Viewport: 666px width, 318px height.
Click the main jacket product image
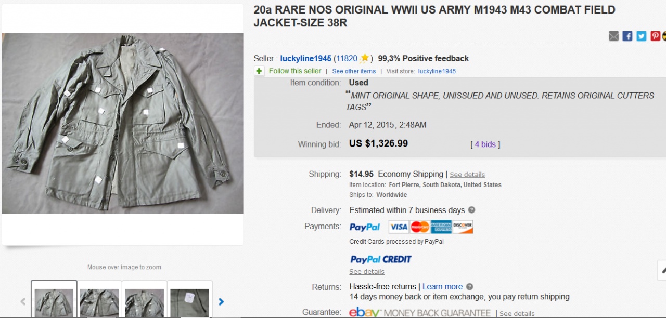coord(123,124)
